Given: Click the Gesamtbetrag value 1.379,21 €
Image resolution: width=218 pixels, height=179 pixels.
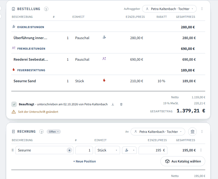Looking at the screenshot, I should click(191, 111).
